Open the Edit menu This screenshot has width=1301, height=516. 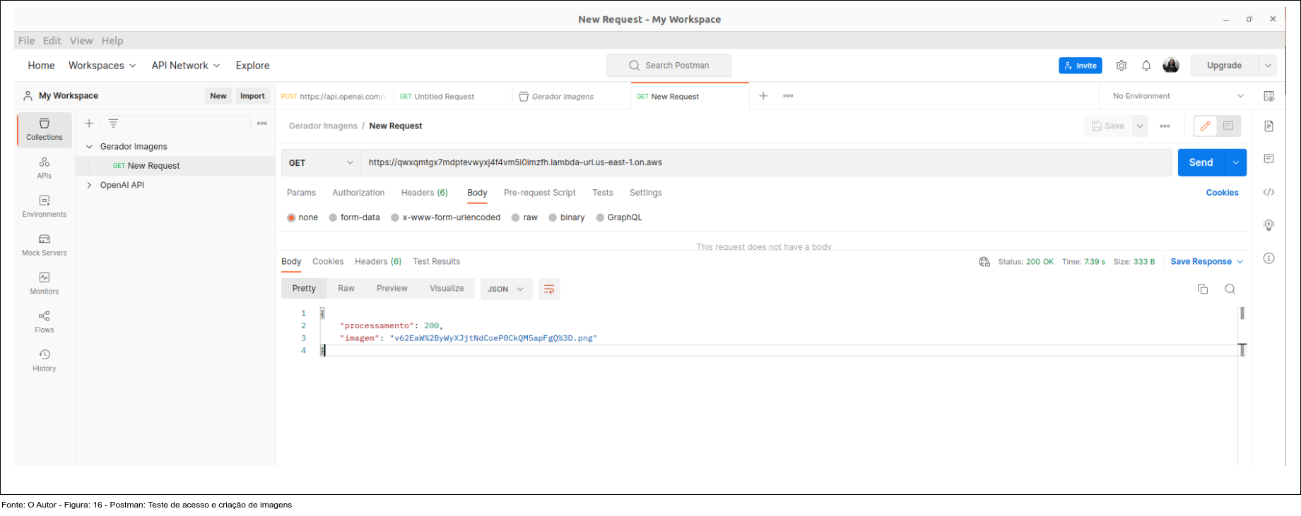click(52, 41)
